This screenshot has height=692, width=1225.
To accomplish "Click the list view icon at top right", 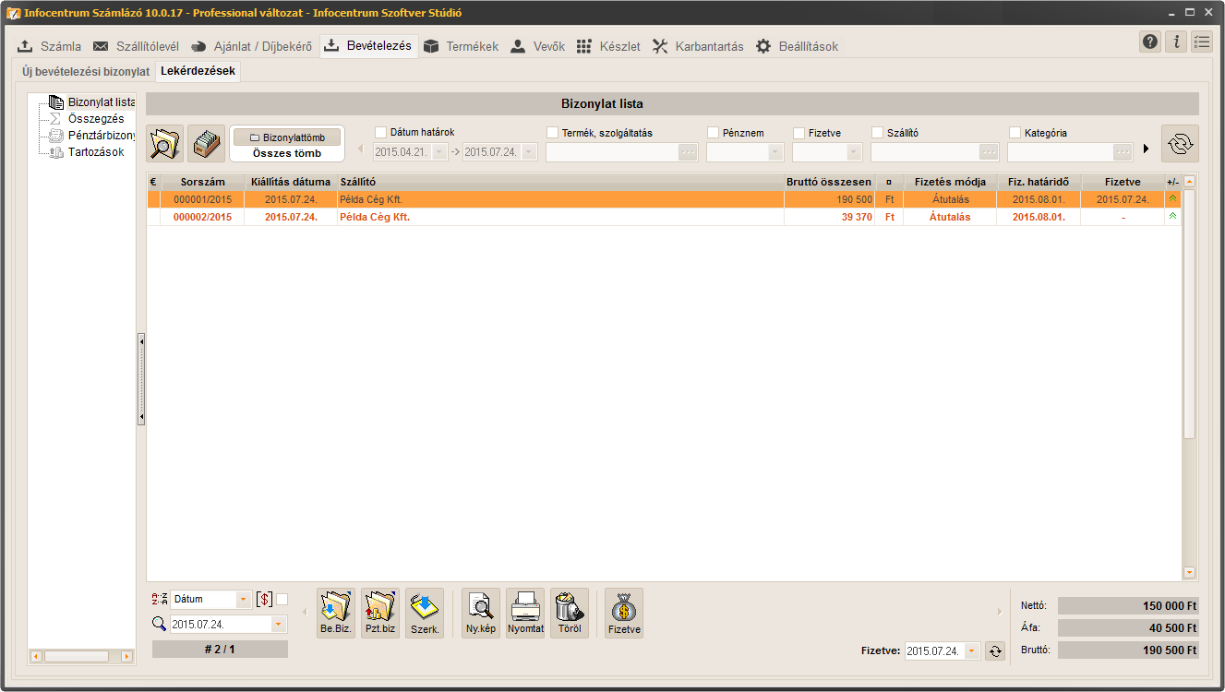I will 1202,42.
